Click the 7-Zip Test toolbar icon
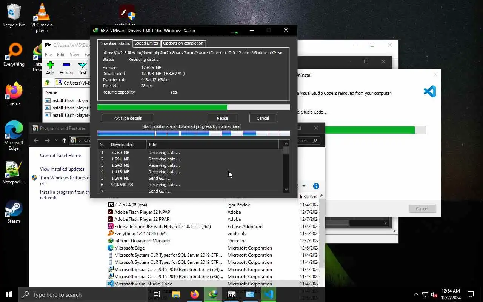Image resolution: width=483 pixels, height=302 pixels. coord(83,68)
